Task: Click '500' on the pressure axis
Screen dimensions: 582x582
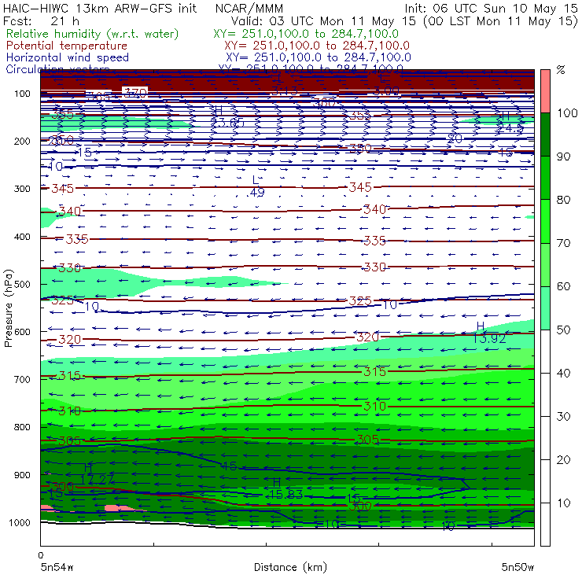Action: point(22,284)
